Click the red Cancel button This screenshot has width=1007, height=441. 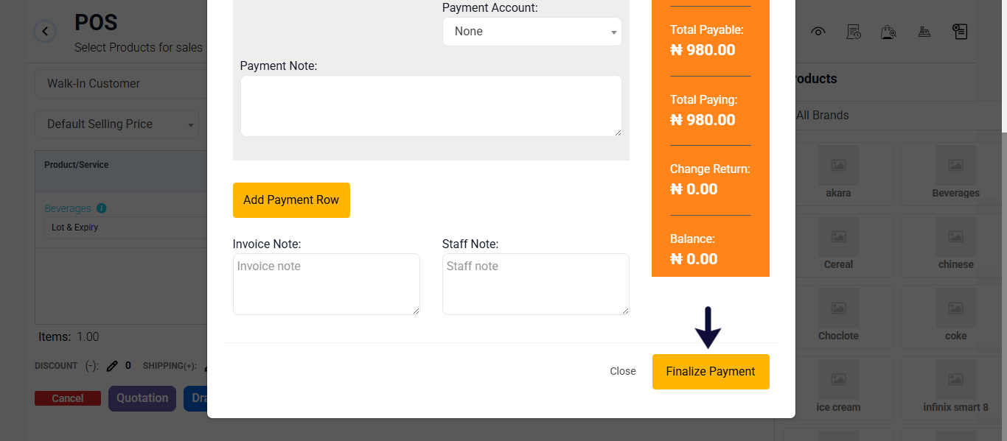(x=68, y=398)
